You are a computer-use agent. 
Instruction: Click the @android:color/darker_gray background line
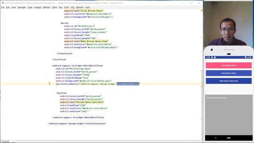click(84, 81)
